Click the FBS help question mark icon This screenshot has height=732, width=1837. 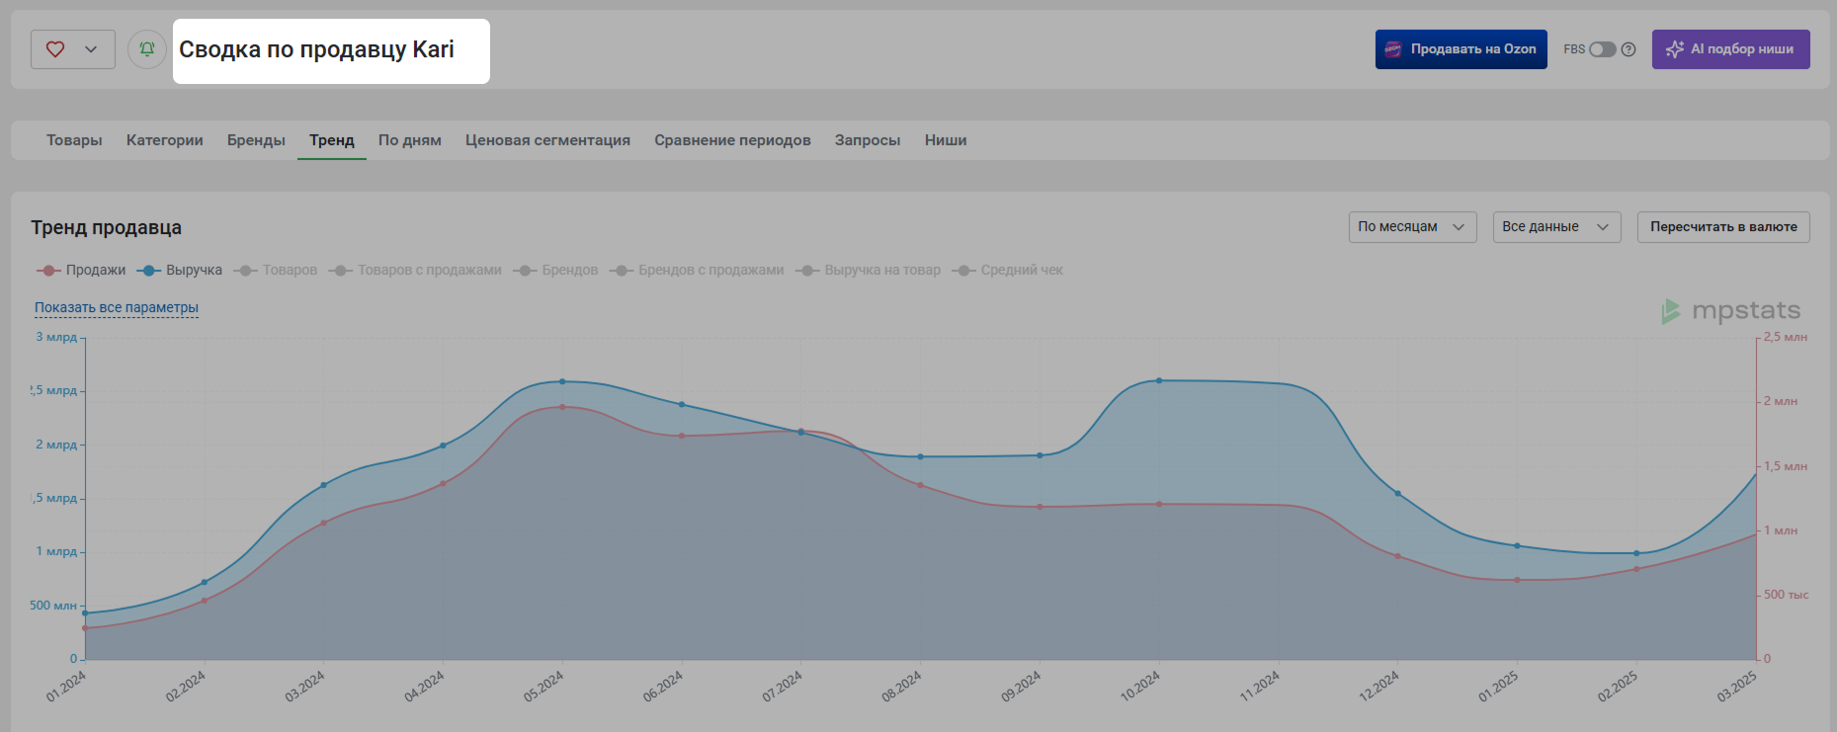pyautogui.click(x=1628, y=49)
